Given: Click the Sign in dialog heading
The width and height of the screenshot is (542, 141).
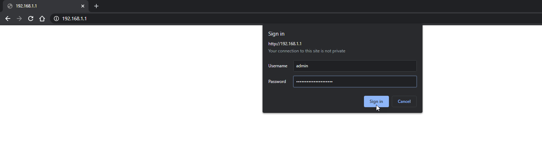Looking at the screenshot, I should click(x=276, y=34).
